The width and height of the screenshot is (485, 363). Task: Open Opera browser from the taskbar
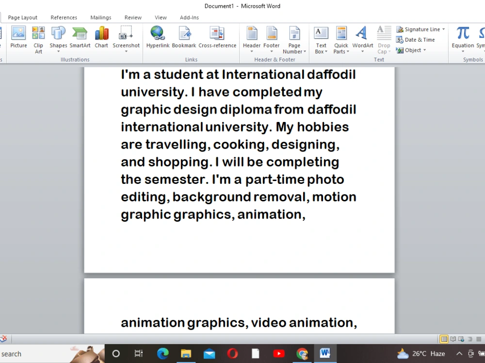(232, 353)
